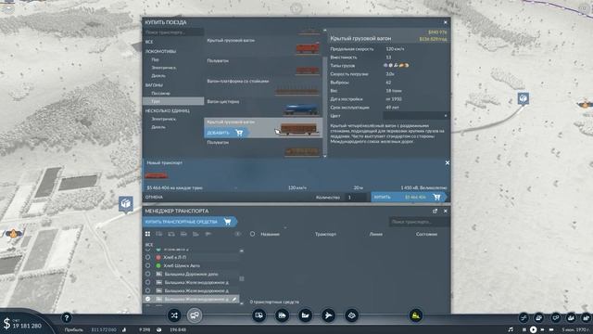
Task: Select the Вагон-цистерна tank wagon
Action: point(263,107)
